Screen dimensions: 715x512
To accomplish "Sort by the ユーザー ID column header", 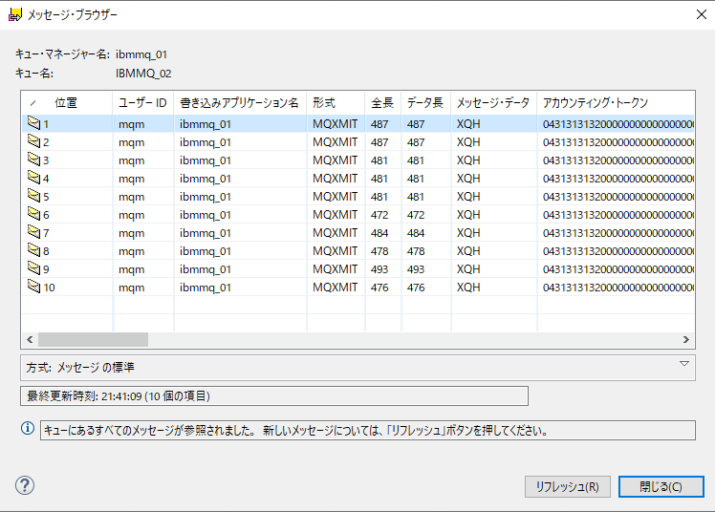I will [143, 103].
